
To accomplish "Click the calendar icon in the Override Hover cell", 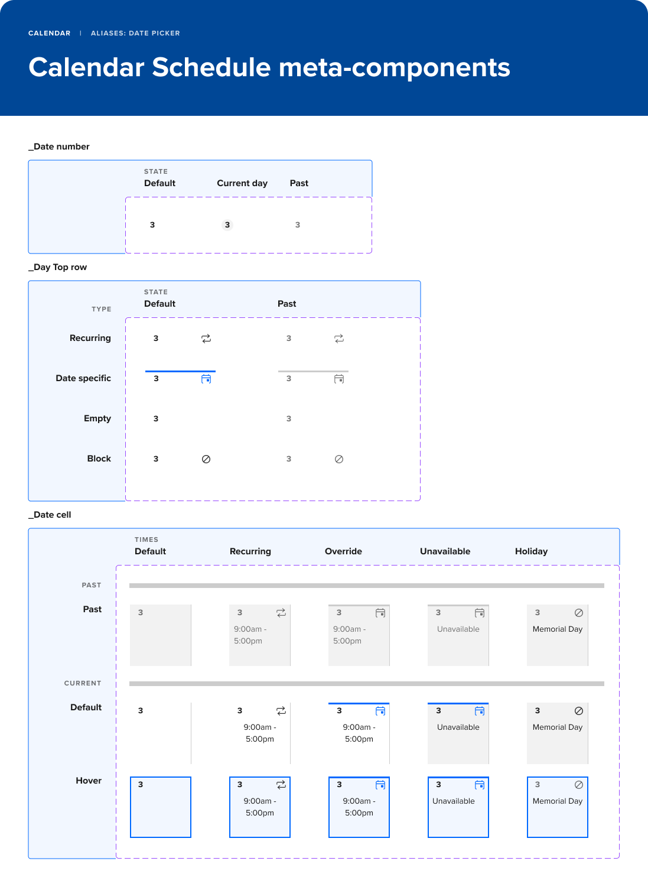I will [x=380, y=785].
